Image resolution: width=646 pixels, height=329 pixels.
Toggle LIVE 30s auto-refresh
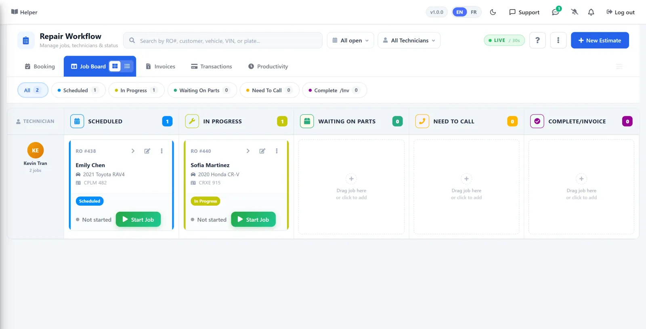(504, 40)
